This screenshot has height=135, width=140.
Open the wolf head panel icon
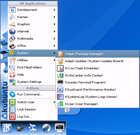[46, 128]
